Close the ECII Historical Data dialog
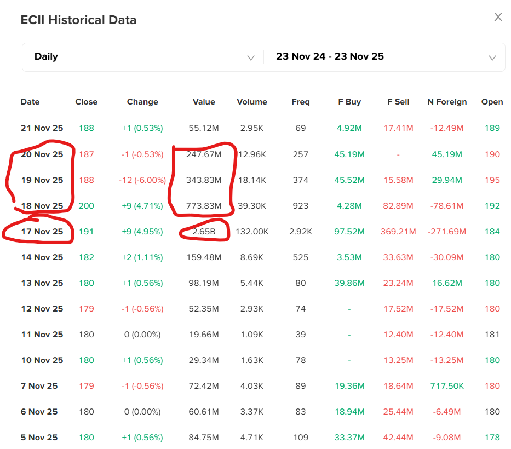 (x=498, y=17)
